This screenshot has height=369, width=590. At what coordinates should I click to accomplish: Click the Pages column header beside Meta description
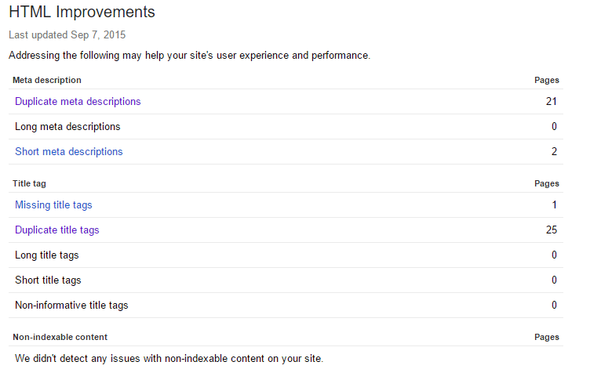pos(546,80)
